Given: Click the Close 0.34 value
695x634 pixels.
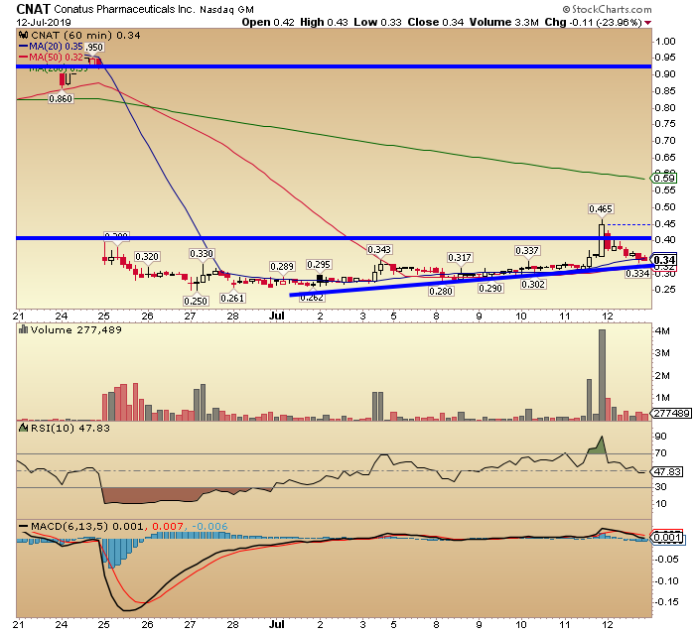Looking at the screenshot, I should coord(436,22).
